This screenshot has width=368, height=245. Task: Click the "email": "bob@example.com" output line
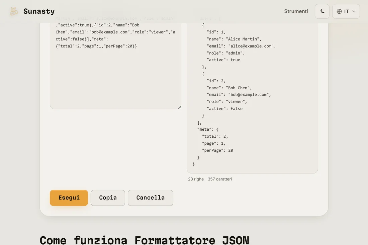pyautogui.click(x=239, y=95)
